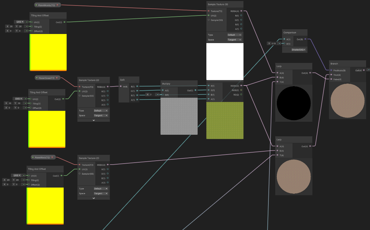The width and height of the screenshot is (370, 230).
Task: Open the Type Default dropdown on the top Sample Texture 2D
Action: click(x=234, y=35)
